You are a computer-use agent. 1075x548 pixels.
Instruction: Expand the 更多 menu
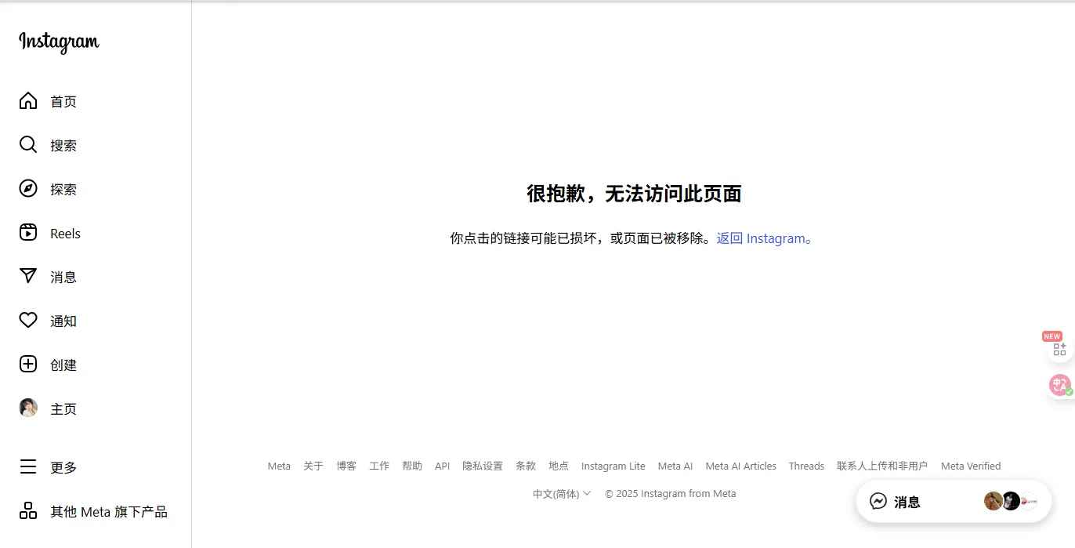point(63,468)
